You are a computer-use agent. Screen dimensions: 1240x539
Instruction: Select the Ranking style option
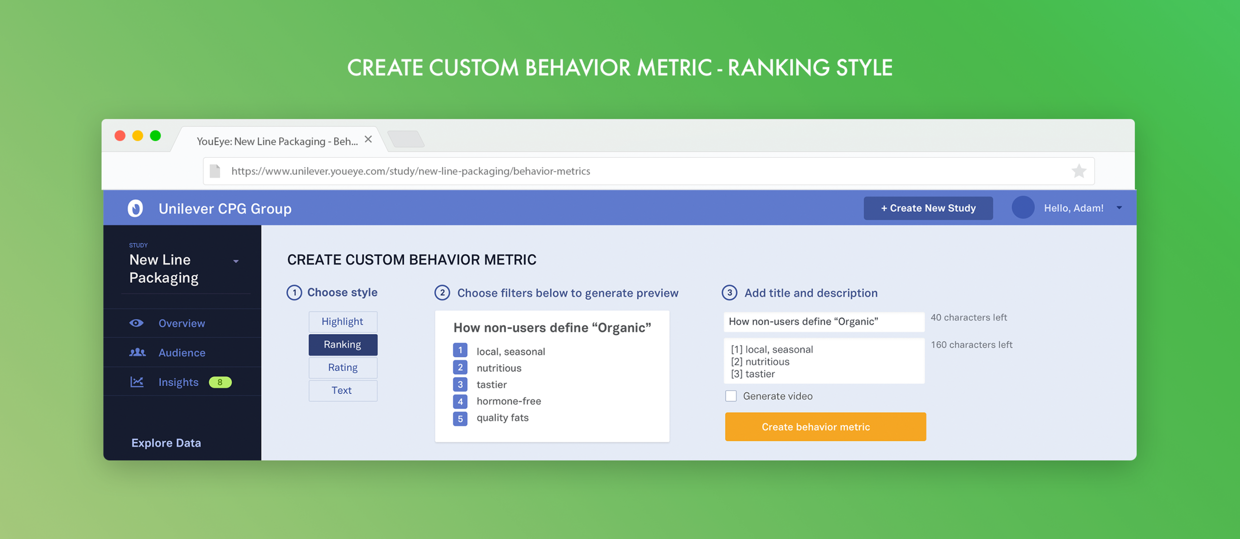pyautogui.click(x=343, y=344)
